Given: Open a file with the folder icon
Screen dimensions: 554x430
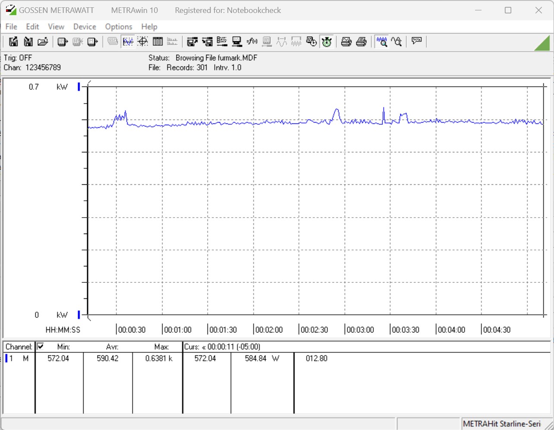Looking at the screenshot, I should (x=42, y=41).
